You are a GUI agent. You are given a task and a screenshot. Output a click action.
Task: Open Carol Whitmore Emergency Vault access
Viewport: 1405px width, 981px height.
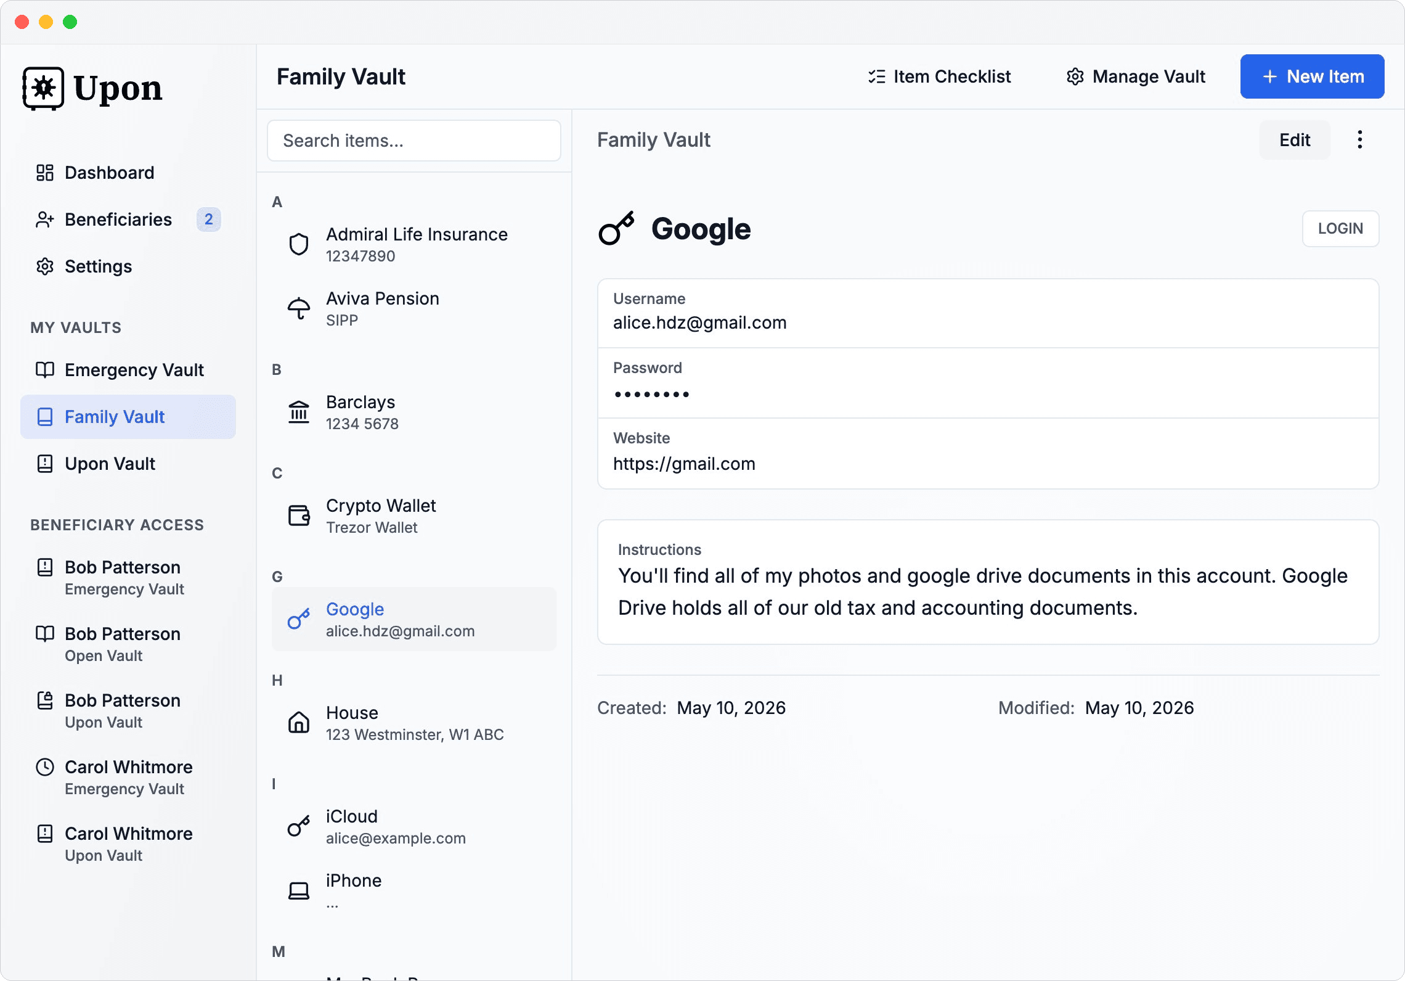pyautogui.click(x=128, y=778)
